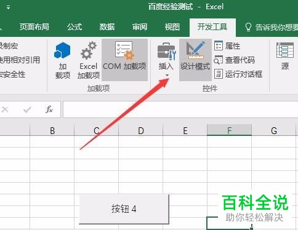Screen dimensions: 298x230
Task: Switch to 公式 tab
Action: pyautogui.click(x=74, y=27)
